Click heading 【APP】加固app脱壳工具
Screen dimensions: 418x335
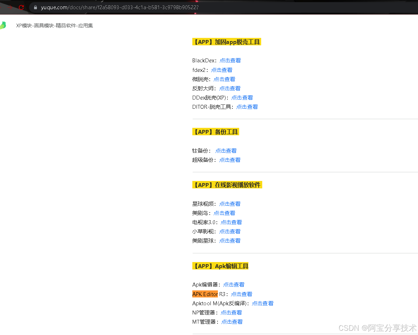[x=227, y=42]
